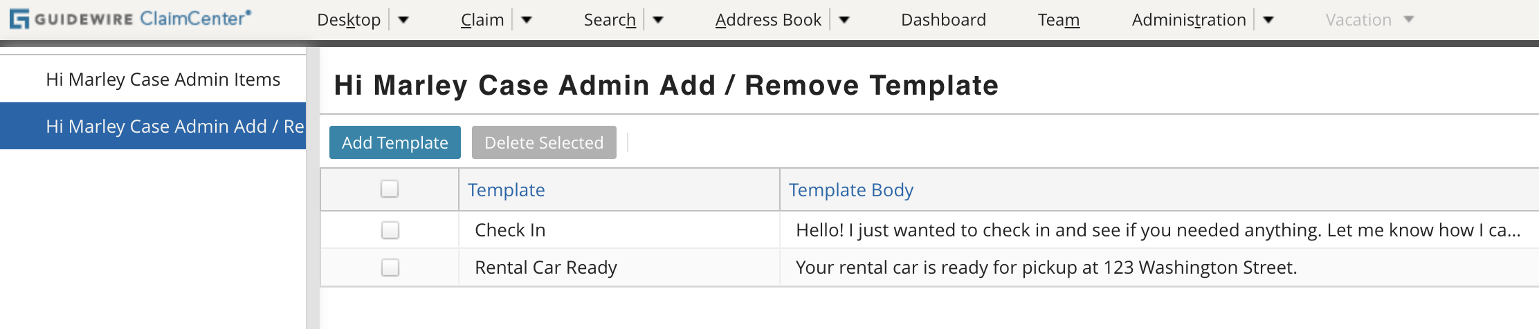Check the Check In template checkbox
Image resolution: width=1539 pixels, height=329 pixels.
[x=390, y=230]
